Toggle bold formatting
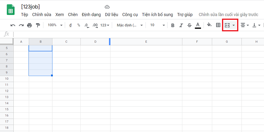264x132 pixels. click(172, 25)
